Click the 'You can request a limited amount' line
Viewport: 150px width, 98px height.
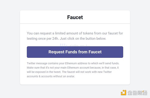point(75,33)
